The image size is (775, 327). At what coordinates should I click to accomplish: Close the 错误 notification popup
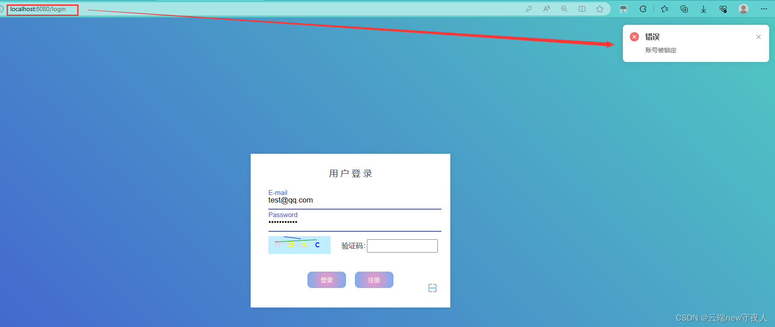coord(759,37)
